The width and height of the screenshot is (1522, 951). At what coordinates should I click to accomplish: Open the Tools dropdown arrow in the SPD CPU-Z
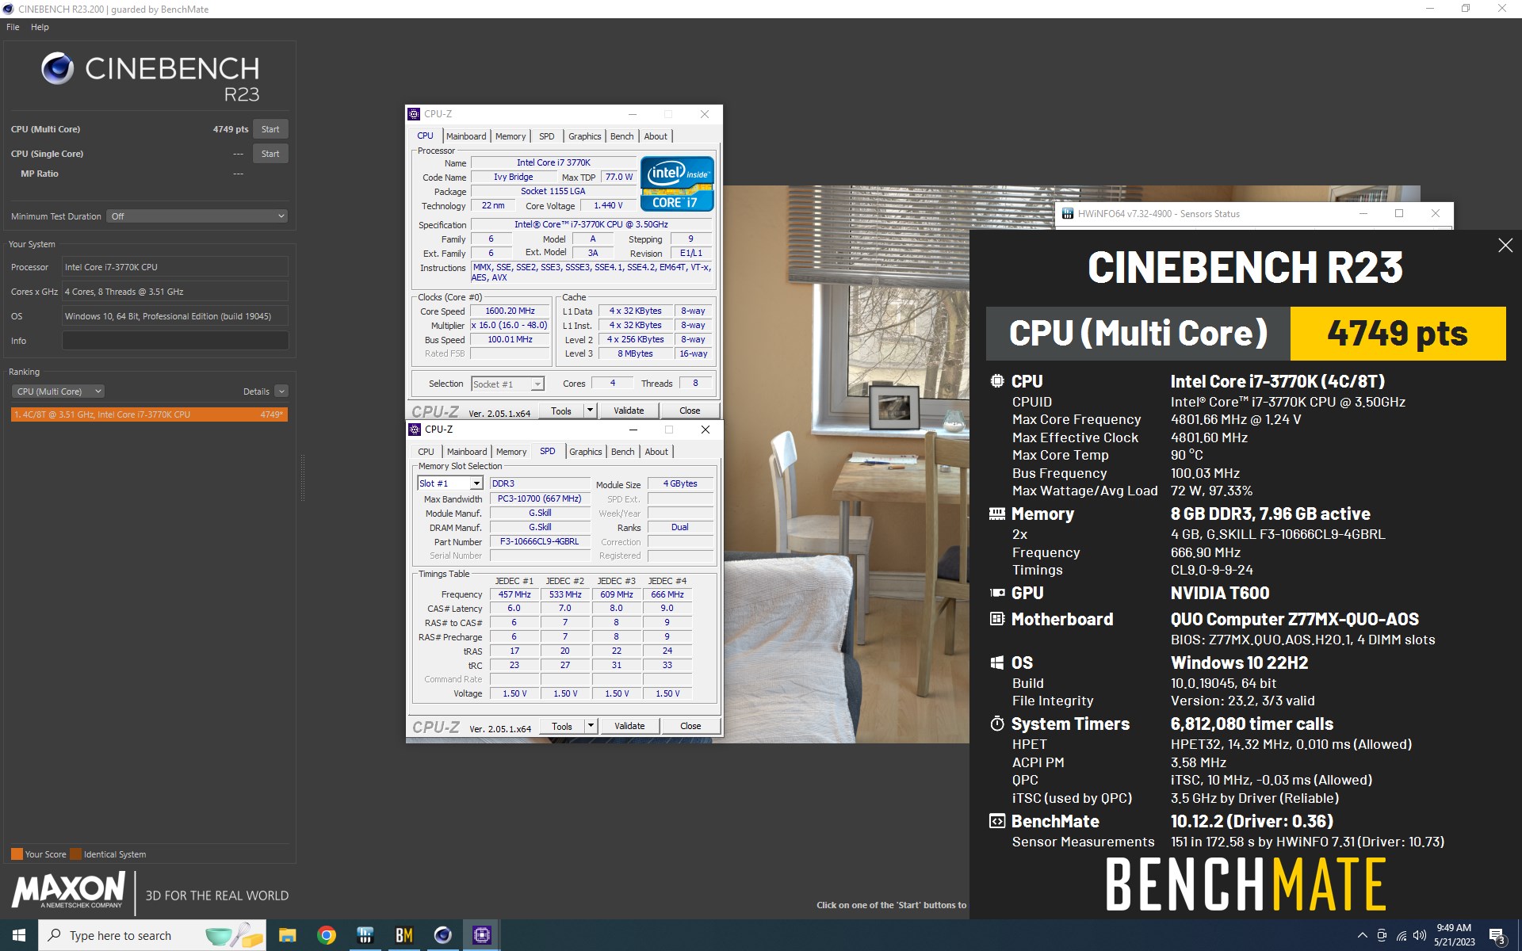591,726
